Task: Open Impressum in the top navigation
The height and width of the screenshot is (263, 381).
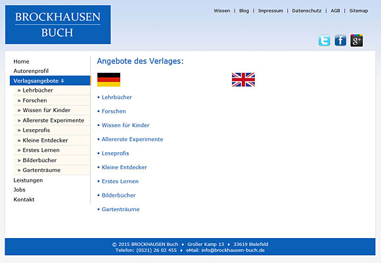Action: [x=271, y=10]
